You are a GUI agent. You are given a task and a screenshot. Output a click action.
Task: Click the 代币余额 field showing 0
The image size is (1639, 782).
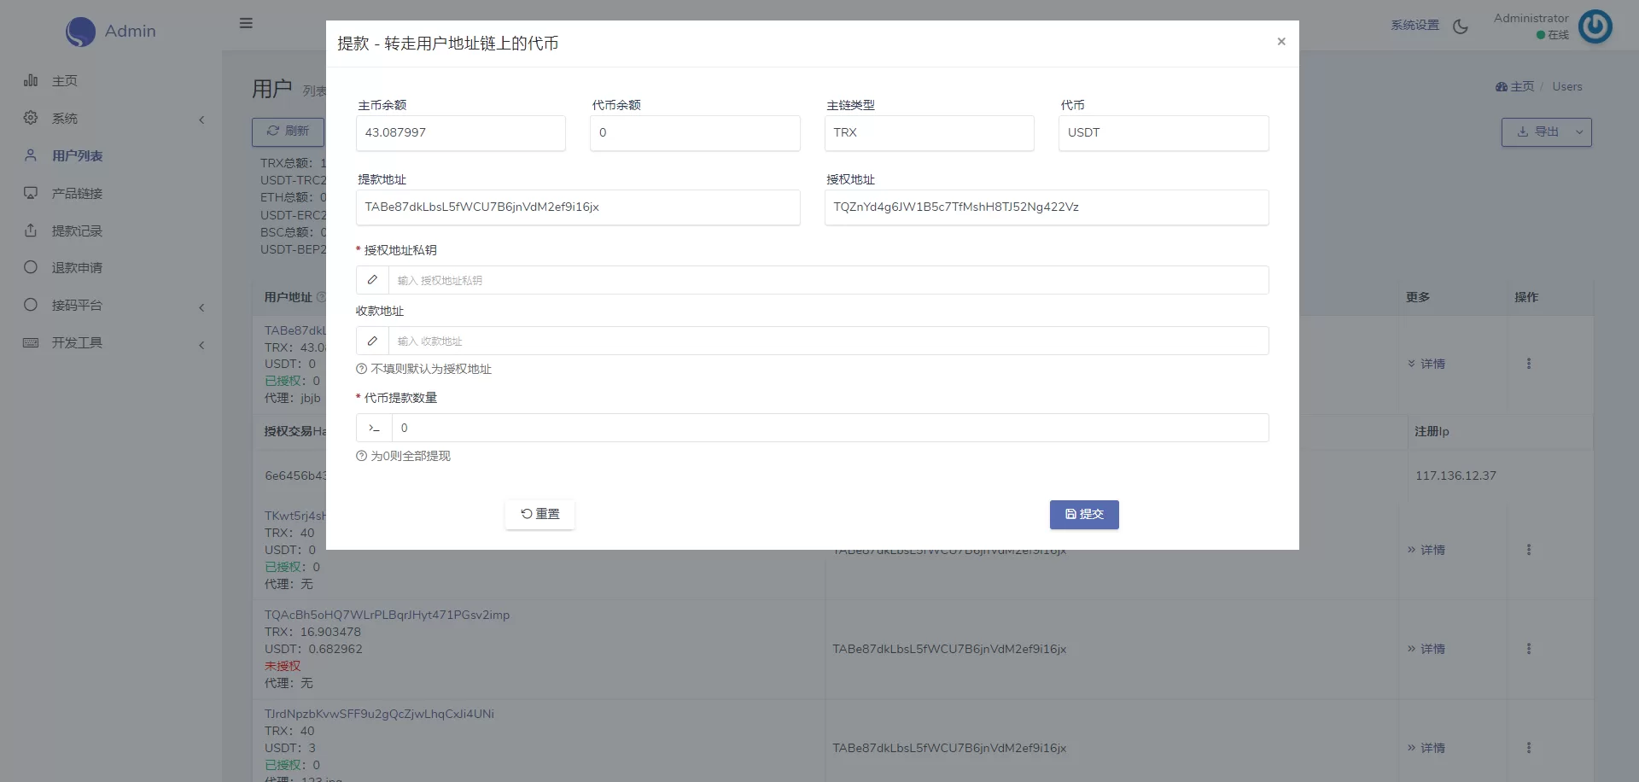695,133
